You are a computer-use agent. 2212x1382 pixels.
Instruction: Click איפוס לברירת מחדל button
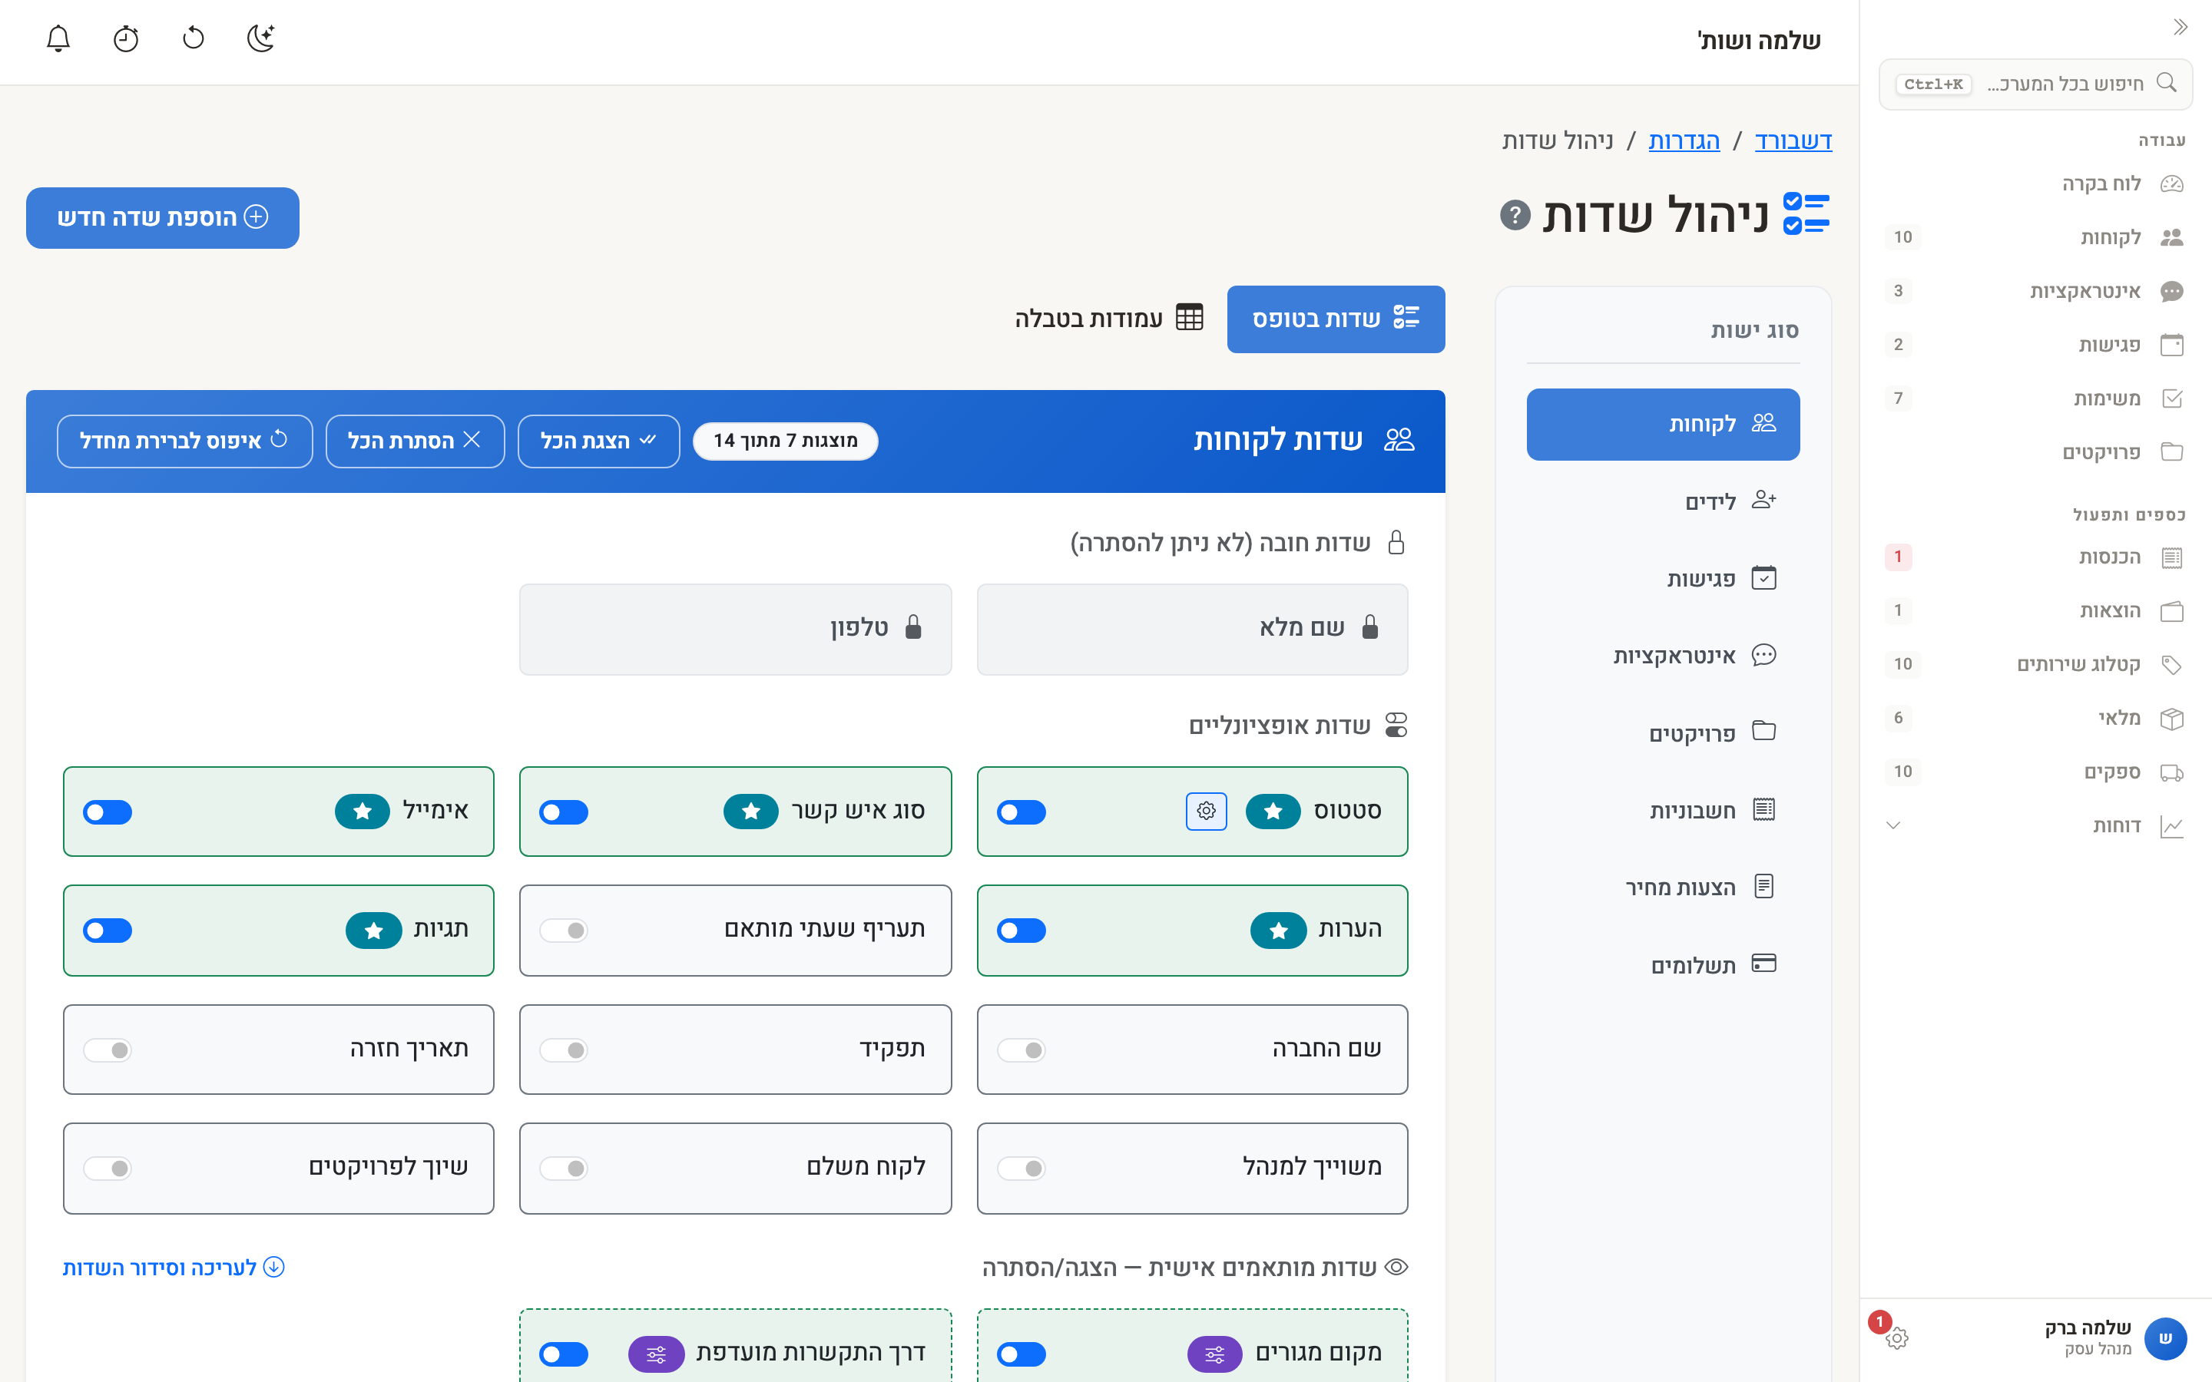click(x=184, y=441)
